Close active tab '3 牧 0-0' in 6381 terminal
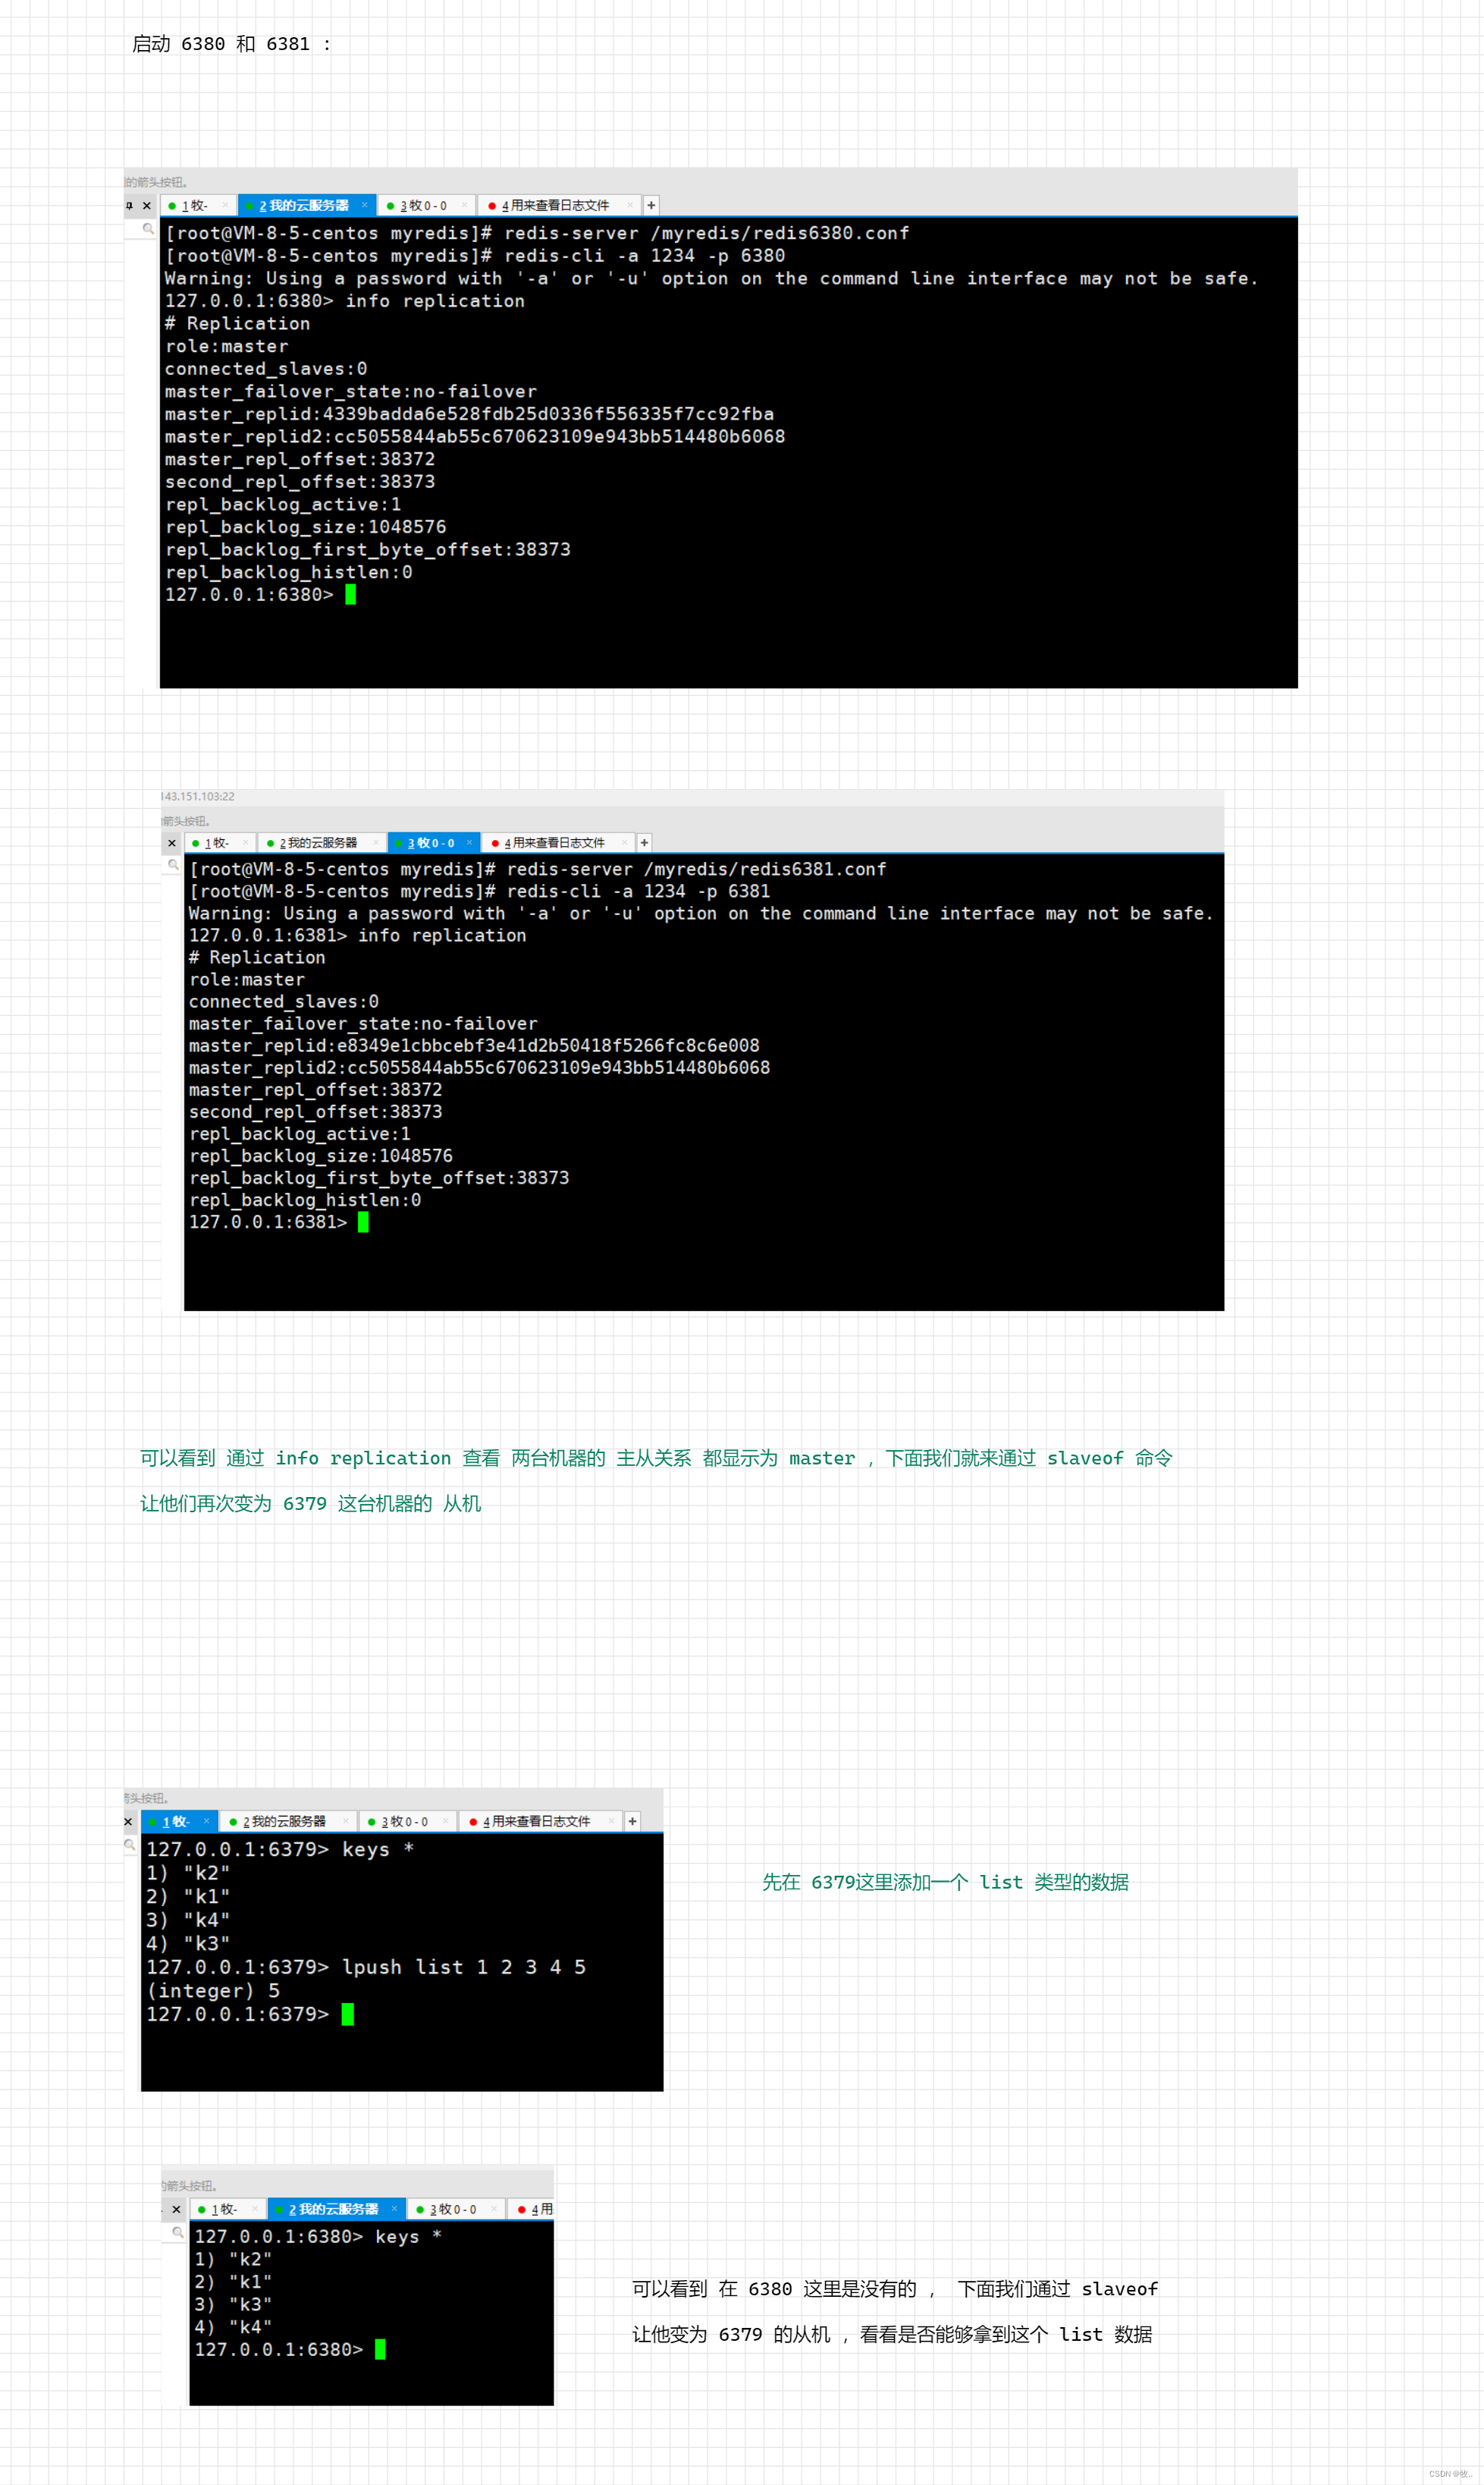1484x2485 pixels. (x=469, y=843)
